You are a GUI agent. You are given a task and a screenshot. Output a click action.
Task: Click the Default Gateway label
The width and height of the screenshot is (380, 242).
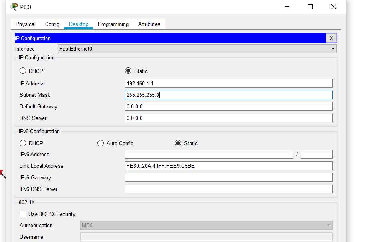coord(39,107)
